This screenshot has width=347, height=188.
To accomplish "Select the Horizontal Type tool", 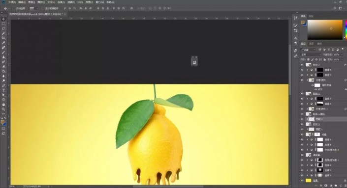I will click(3, 90).
